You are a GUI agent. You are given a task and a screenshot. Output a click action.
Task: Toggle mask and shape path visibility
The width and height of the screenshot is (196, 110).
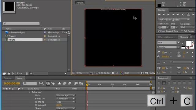(96, 73)
